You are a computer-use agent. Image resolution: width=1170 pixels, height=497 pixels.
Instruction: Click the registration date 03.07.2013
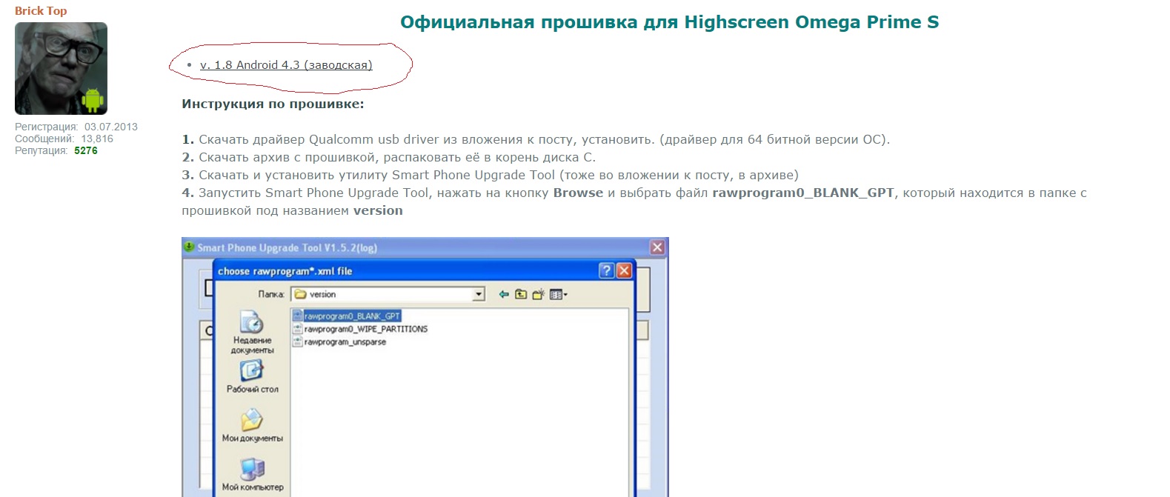pos(111,127)
